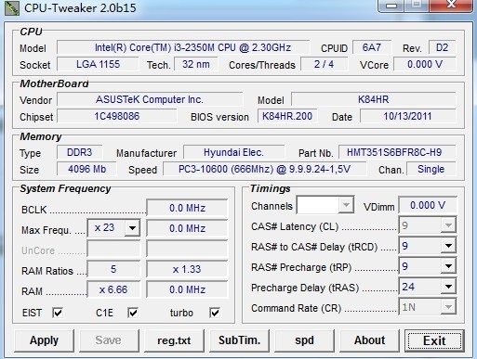
Task: Click the BCLK frequency field
Action: (x=187, y=208)
